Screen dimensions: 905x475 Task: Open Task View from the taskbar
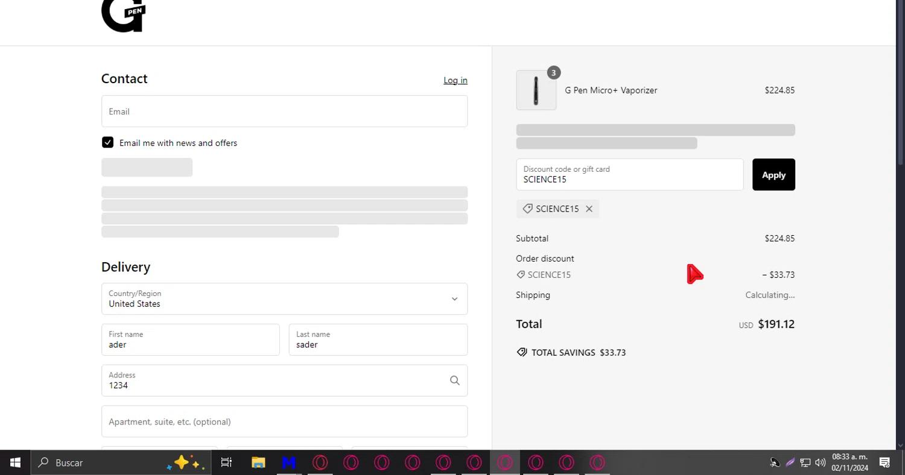[226, 462]
